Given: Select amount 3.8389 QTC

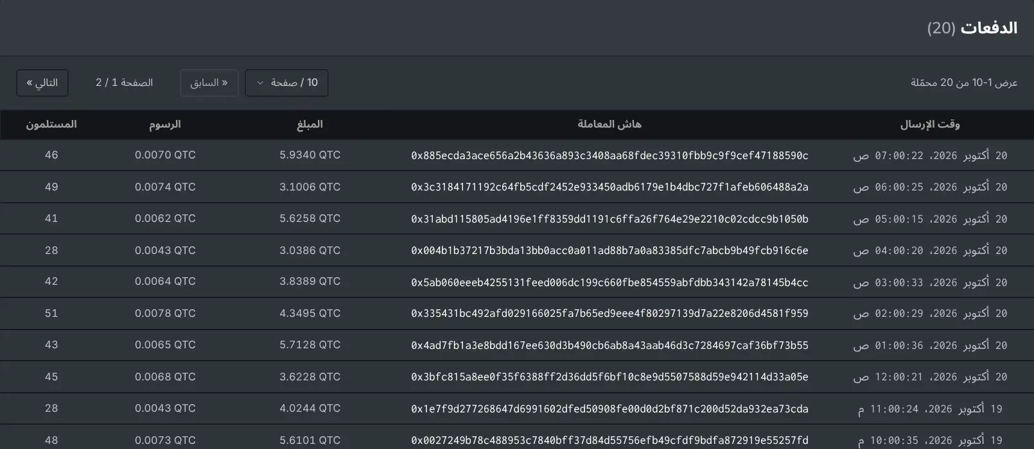Looking at the screenshot, I should [310, 282].
